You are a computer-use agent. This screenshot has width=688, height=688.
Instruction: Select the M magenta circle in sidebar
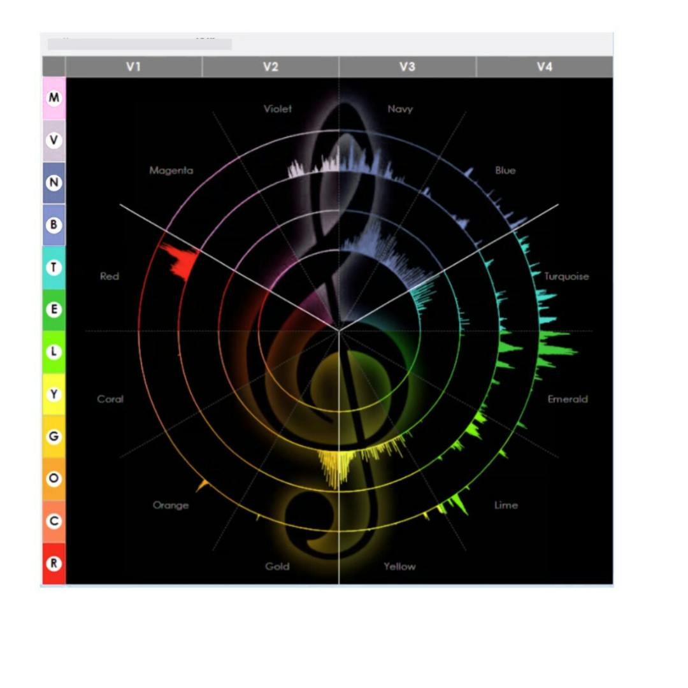54,98
